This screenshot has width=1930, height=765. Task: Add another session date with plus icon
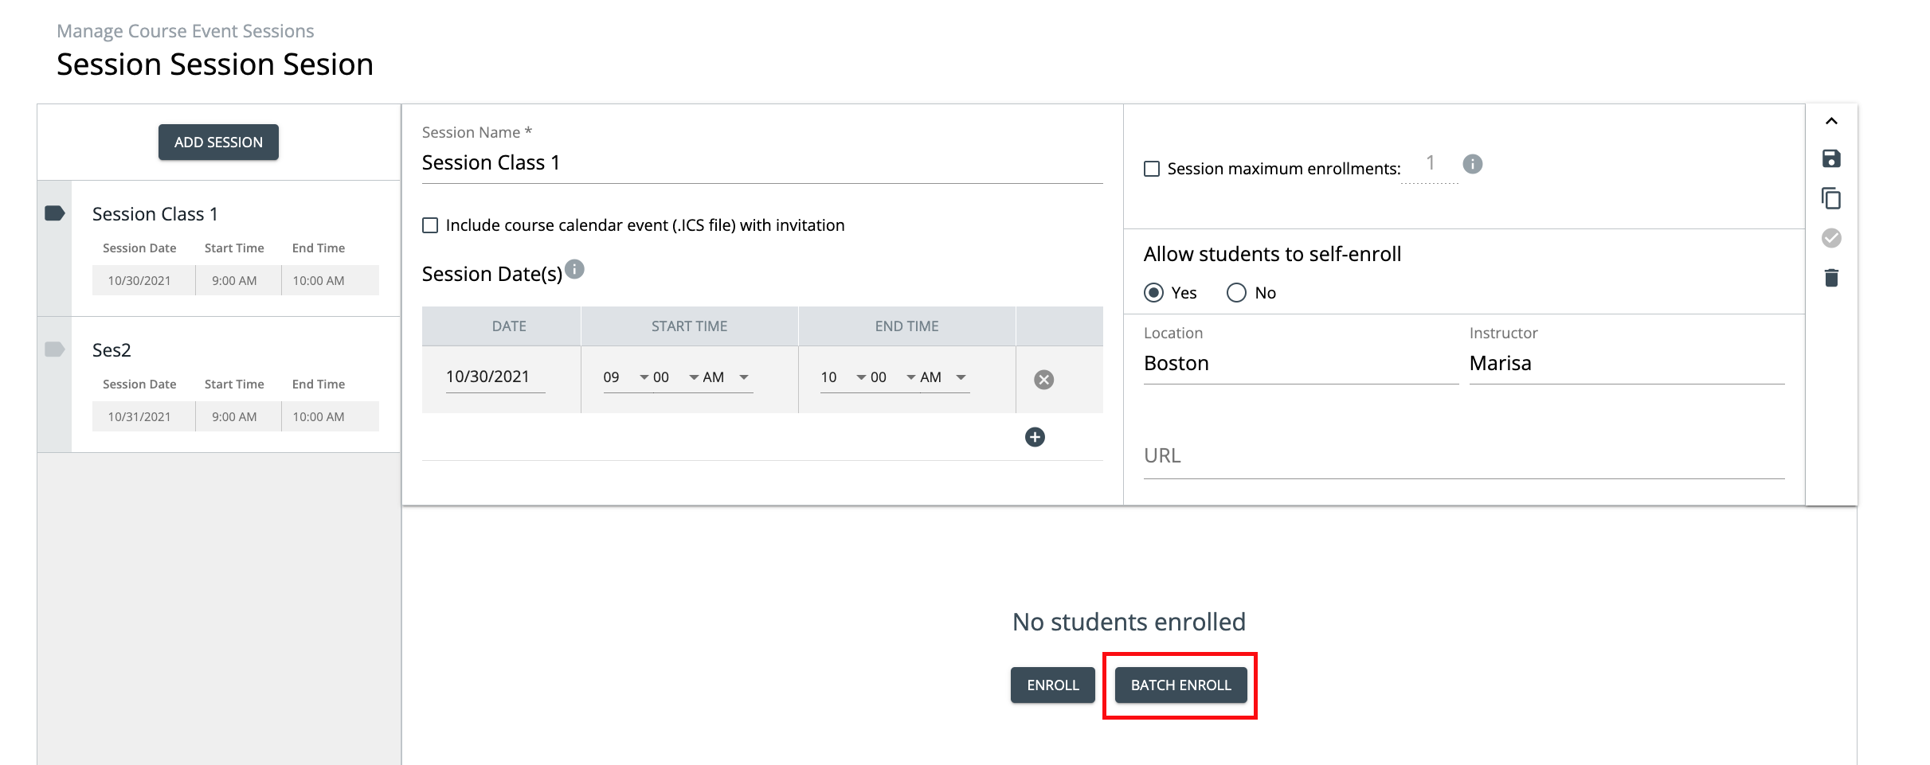click(x=1035, y=437)
